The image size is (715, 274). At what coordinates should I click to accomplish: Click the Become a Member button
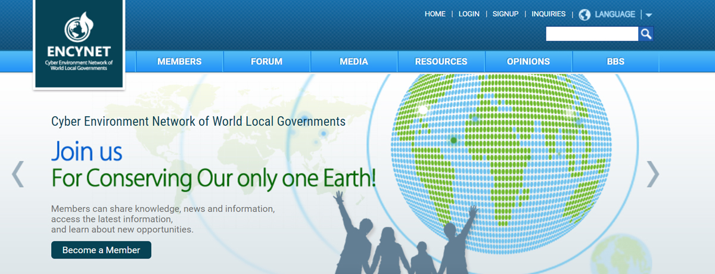[x=101, y=250]
